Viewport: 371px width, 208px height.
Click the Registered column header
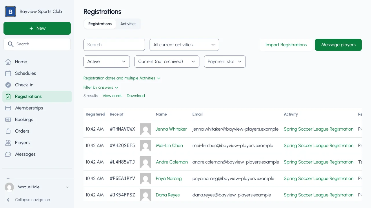coord(95,114)
